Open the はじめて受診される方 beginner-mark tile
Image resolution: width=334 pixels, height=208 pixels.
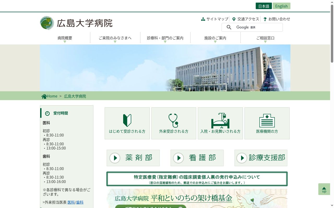[127, 123]
